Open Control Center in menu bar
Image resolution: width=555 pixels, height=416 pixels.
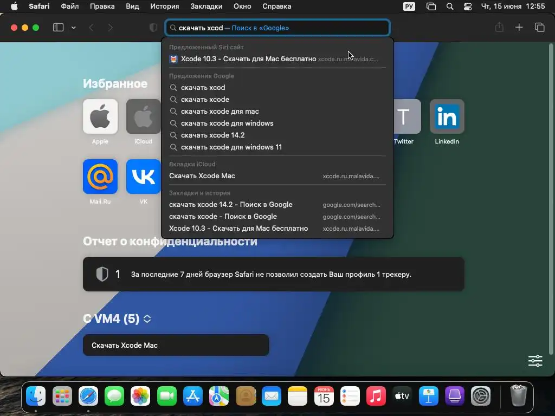point(468,6)
